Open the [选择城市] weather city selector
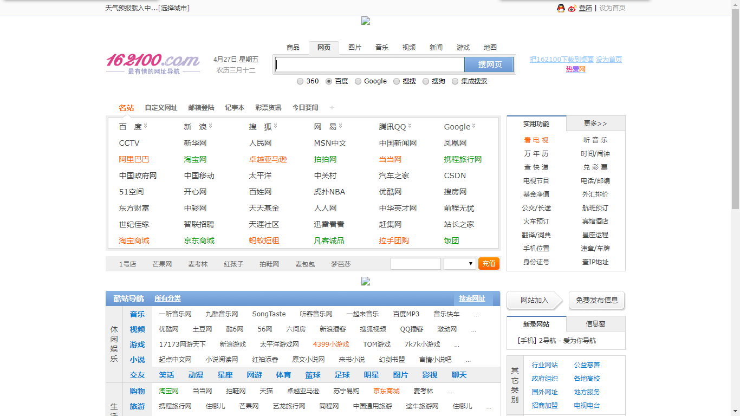This screenshot has width=740, height=416. point(174,8)
